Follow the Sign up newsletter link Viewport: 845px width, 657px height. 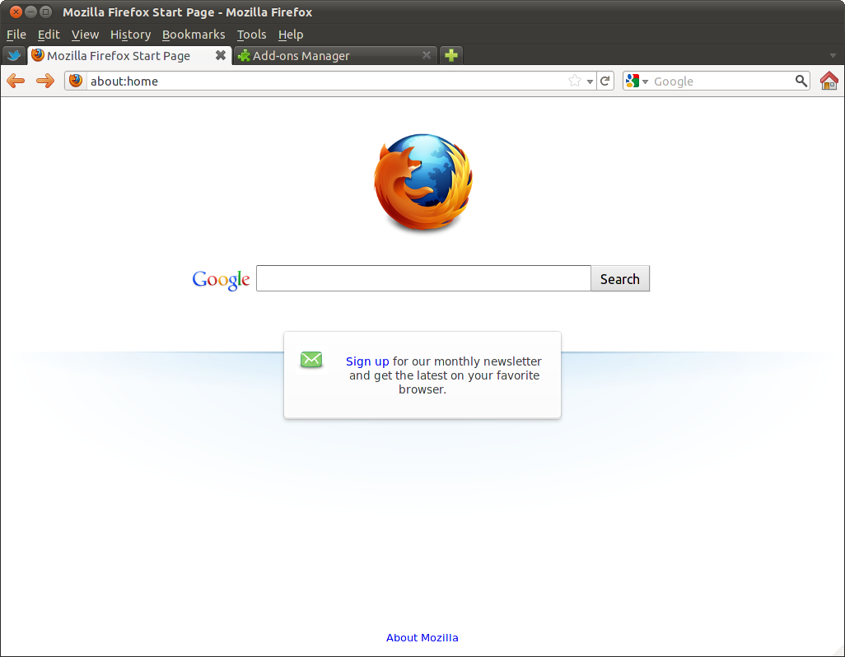[367, 361]
